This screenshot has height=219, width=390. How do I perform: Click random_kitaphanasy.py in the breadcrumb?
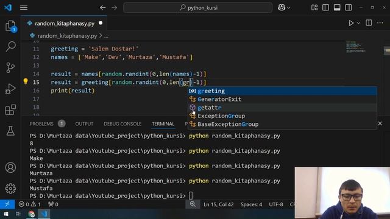coord(67,36)
